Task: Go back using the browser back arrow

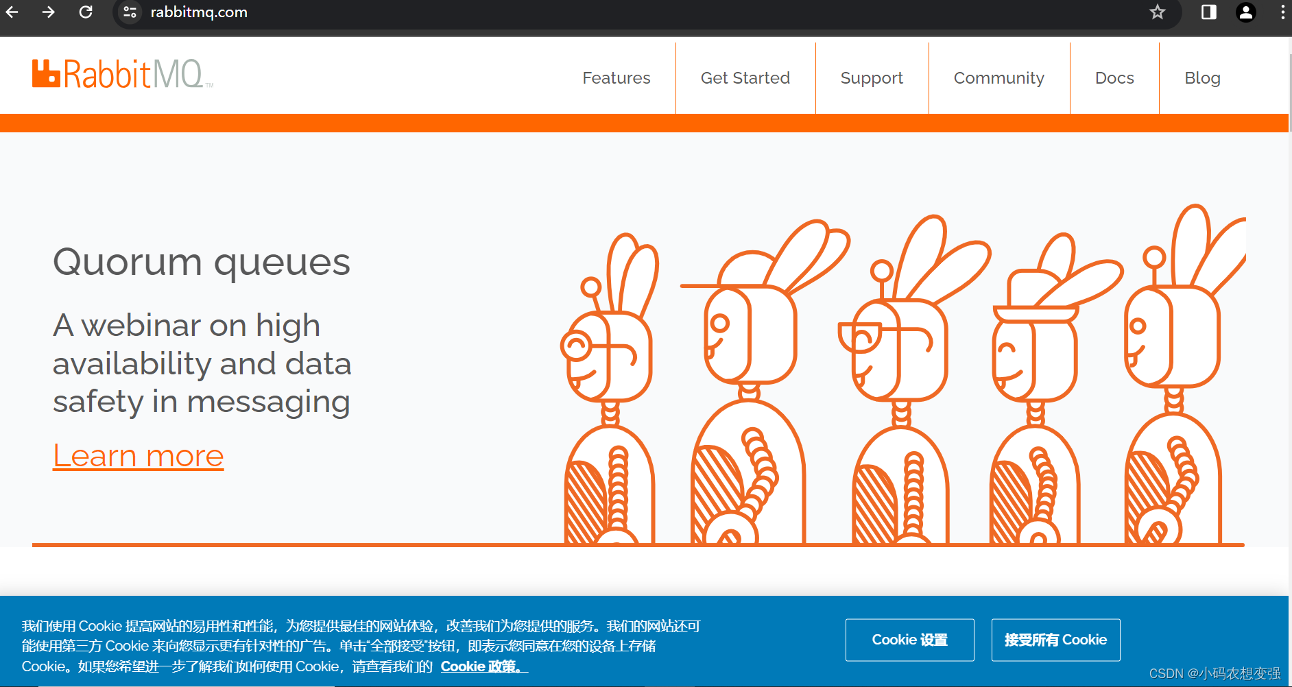Action: (x=12, y=12)
